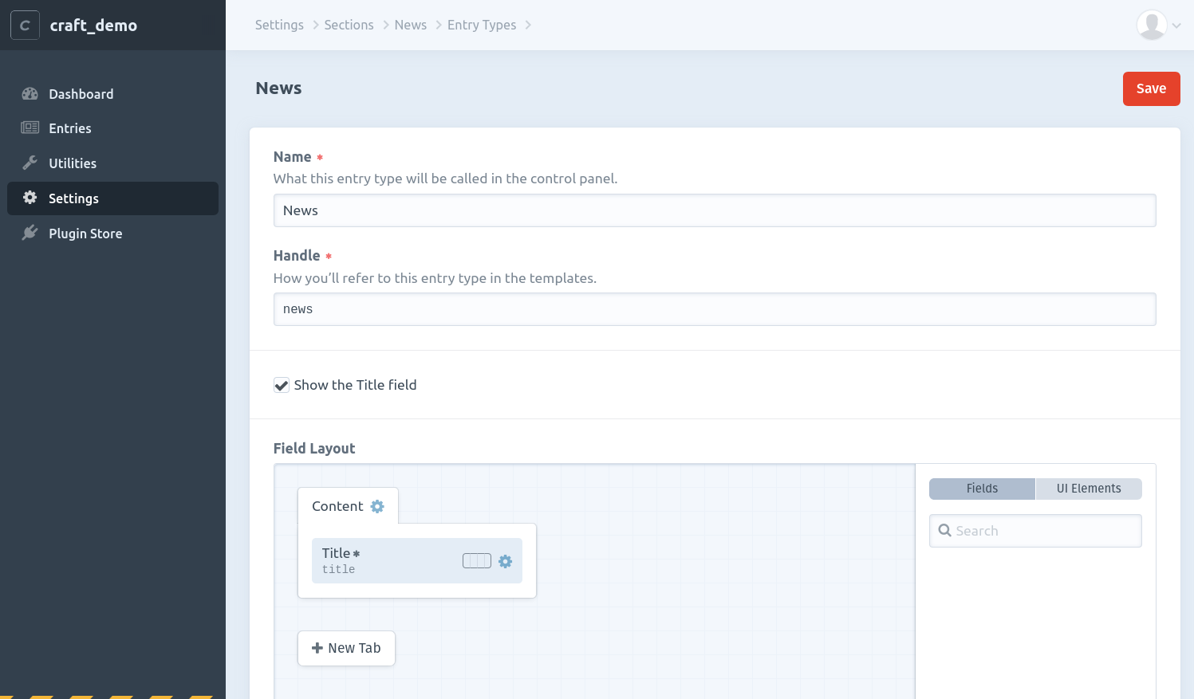The image size is (1194, 699).
Task: Click into the Handle text field
Action: pyautogui.click(x=714, y=309)
